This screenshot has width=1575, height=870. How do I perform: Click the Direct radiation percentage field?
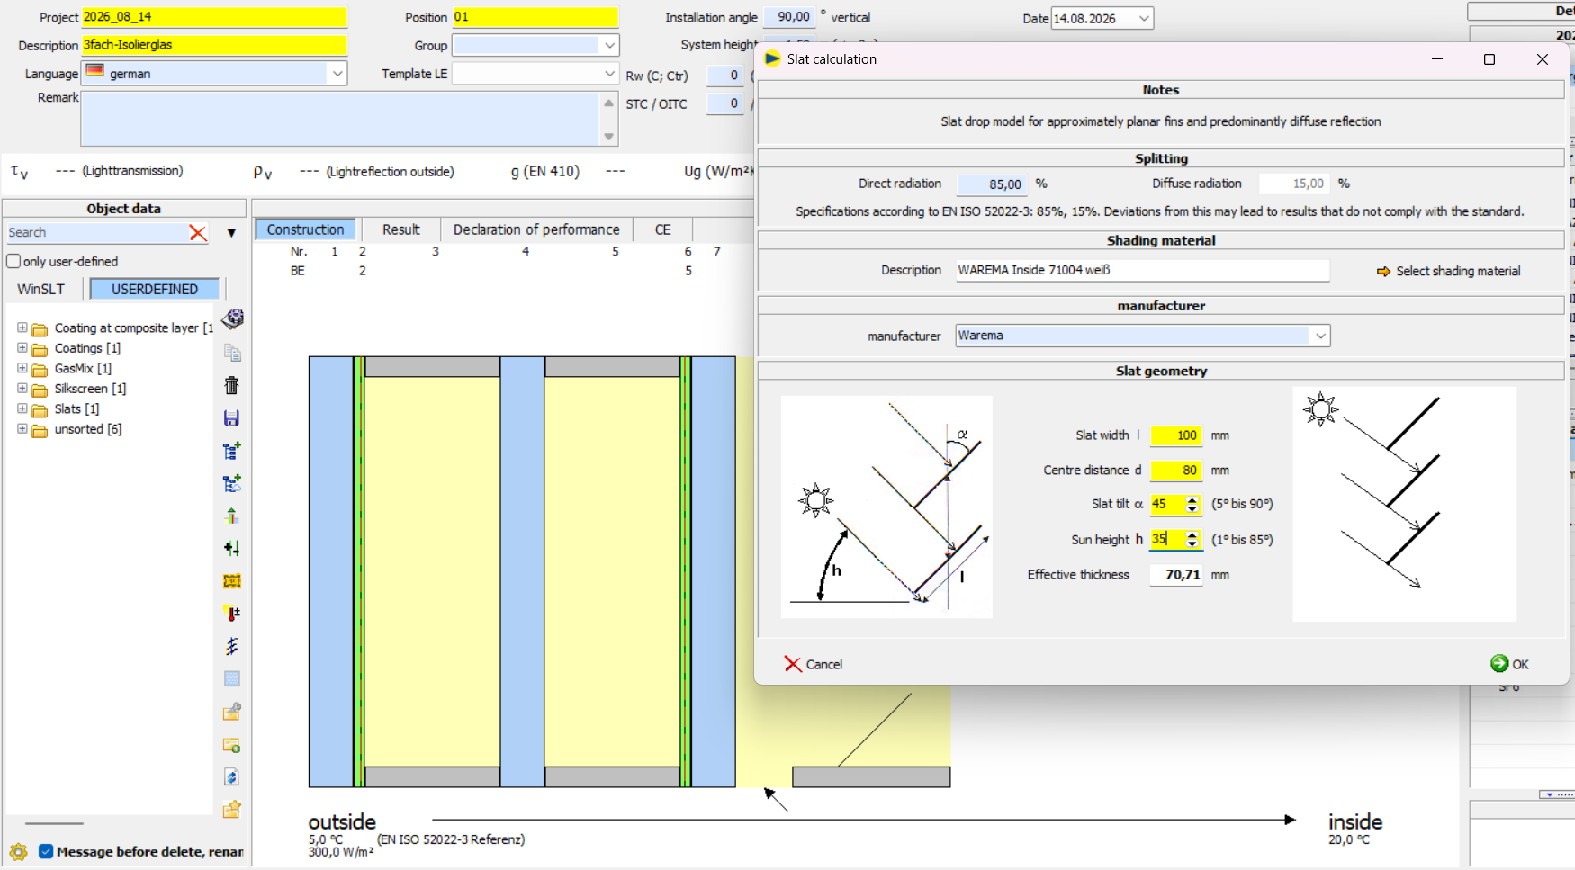[x=991, y=184]
